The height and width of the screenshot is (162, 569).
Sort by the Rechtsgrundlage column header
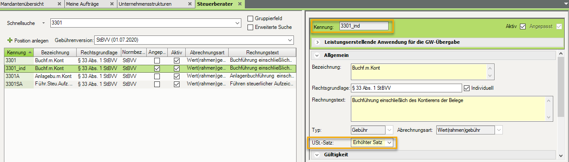[99, 53]
